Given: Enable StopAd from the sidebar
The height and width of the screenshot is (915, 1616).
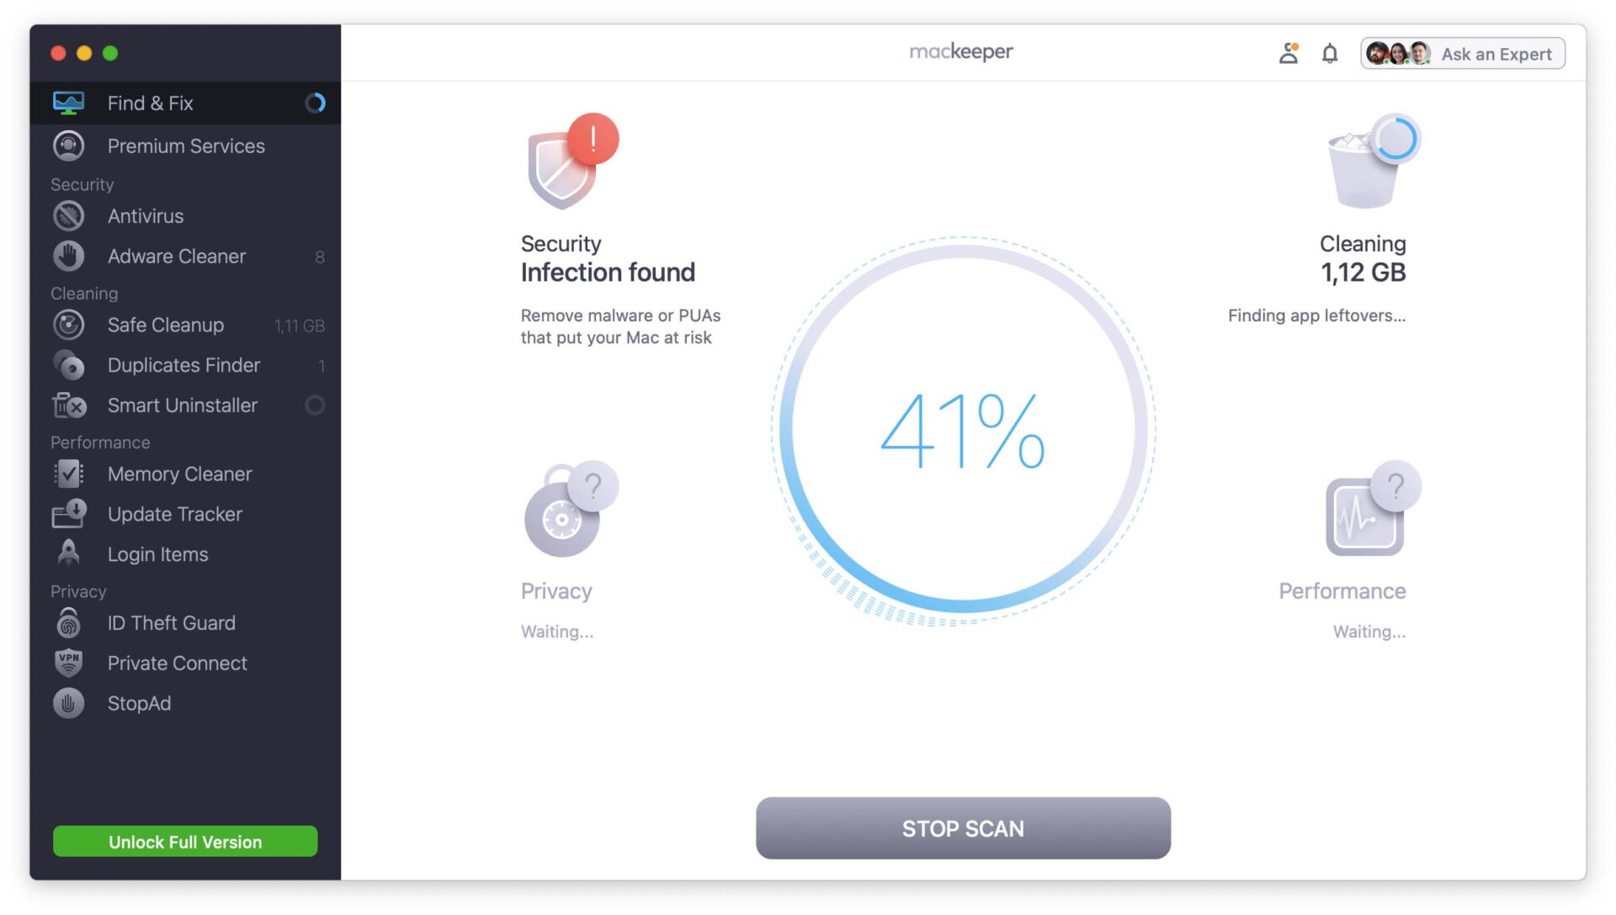Looking at the screenshot, I should (x=139, y=703).
